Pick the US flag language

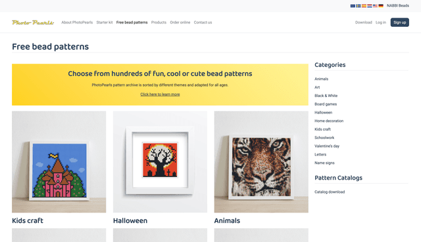(x=375, y=6)
